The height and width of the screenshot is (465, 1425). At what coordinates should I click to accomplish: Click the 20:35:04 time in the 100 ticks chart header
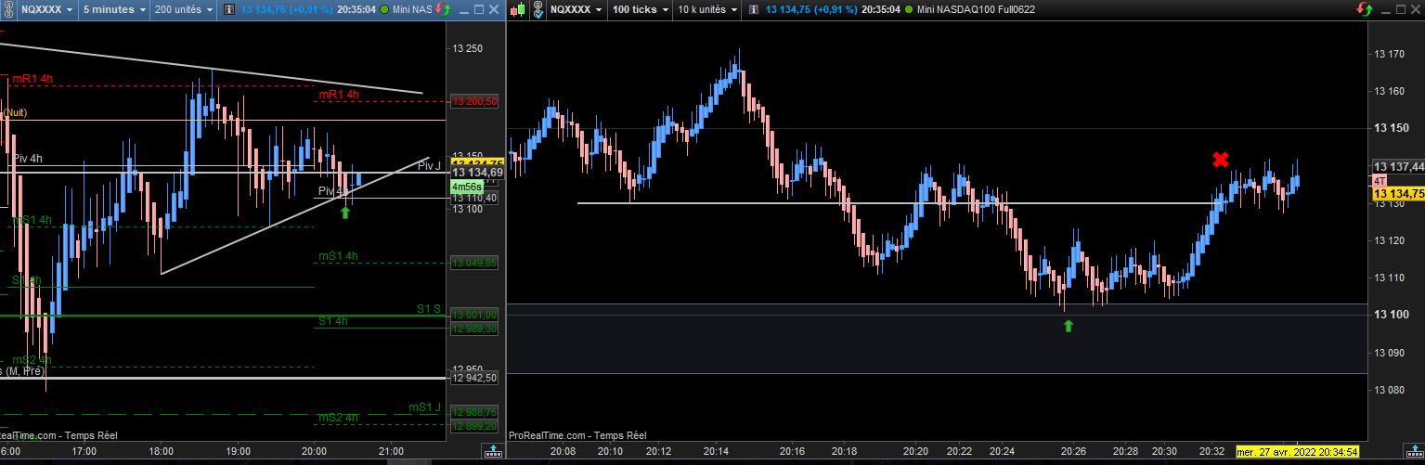[x=881, y=9]
